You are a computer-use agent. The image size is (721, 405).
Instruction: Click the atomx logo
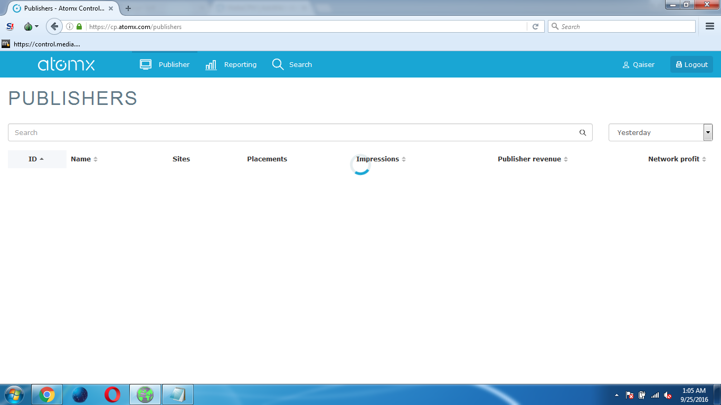pyautogui.click(x=66, y=65)
